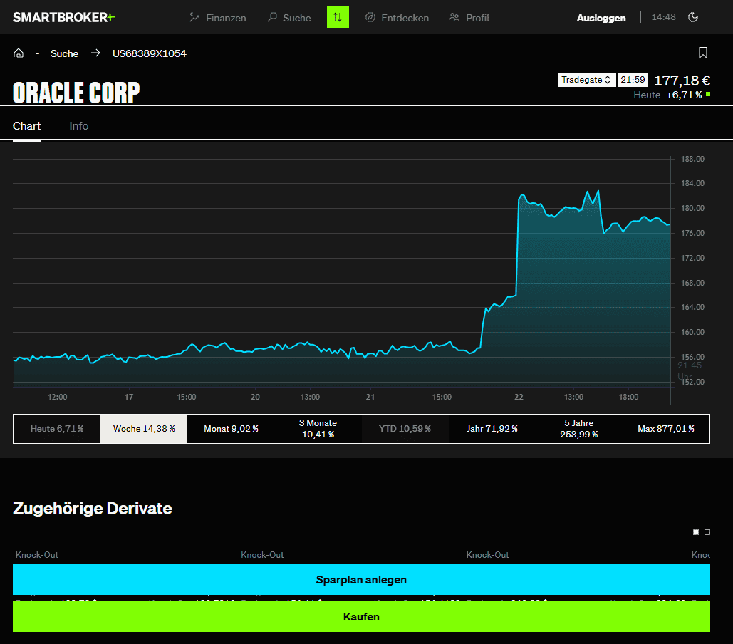Click the ORACLE CORP heading

(x=76, y=93)
